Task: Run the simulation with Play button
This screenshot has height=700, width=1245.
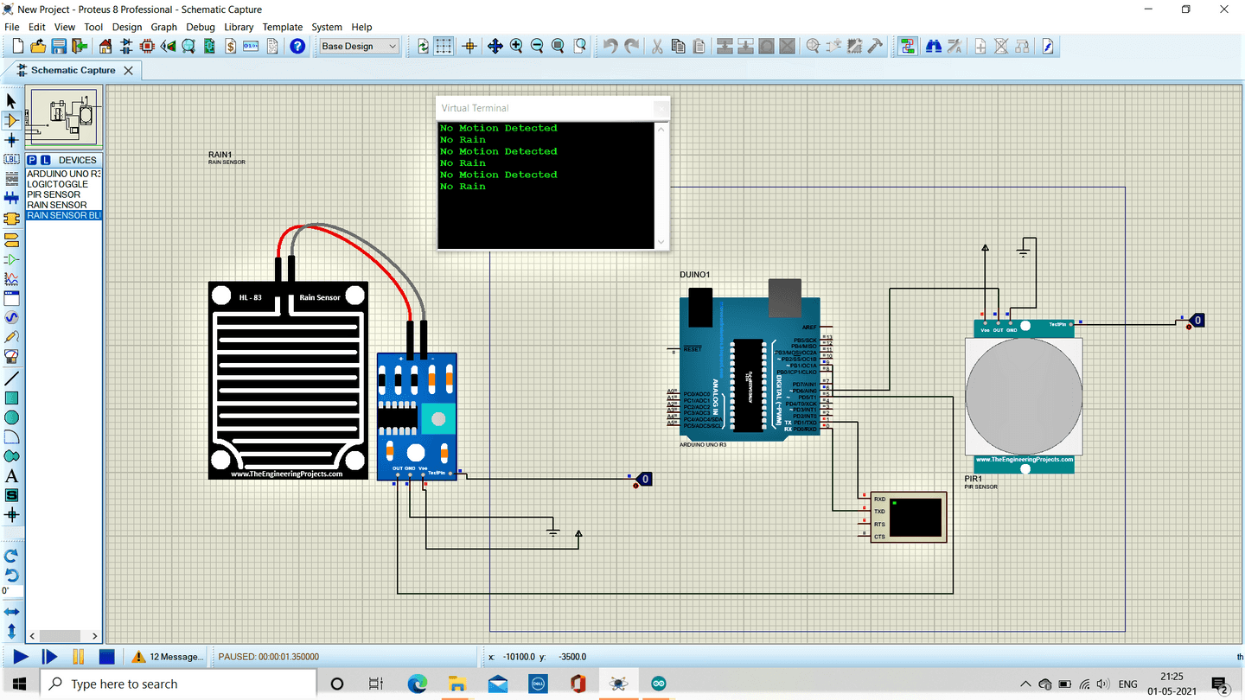Action: click(x=20, y=657)
